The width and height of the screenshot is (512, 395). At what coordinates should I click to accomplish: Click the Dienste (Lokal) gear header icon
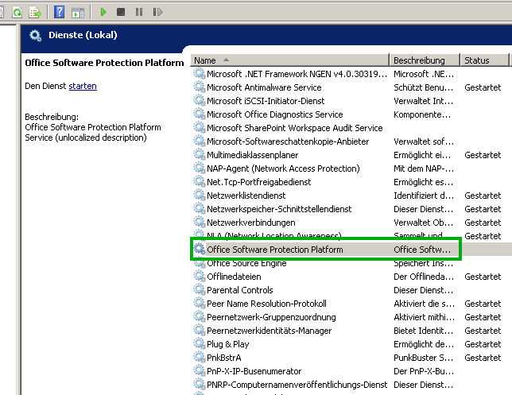[x=35, y=35]
